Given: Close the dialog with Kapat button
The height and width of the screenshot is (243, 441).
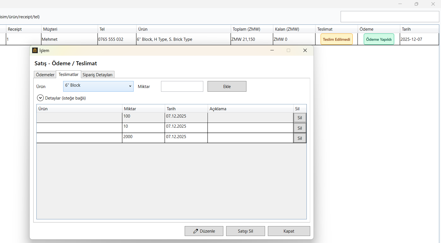Looking at the screenshot, I should click(289, 231).
